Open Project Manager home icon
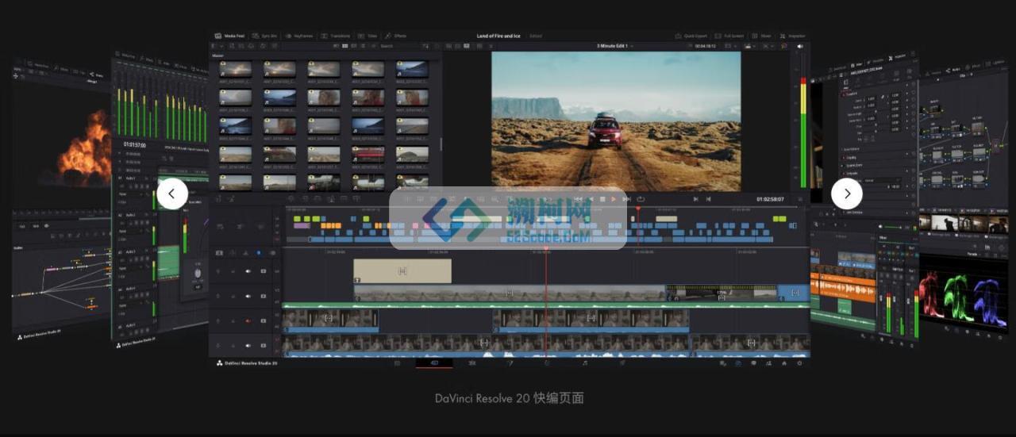This screenshot has width=1016, height=437. pos(784,362)
